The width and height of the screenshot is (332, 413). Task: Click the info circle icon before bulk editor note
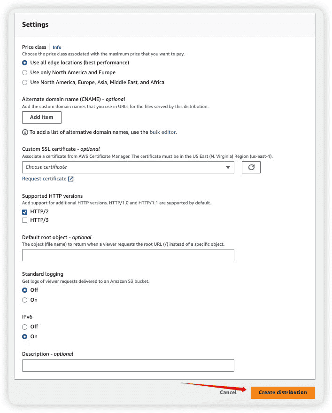25,132
